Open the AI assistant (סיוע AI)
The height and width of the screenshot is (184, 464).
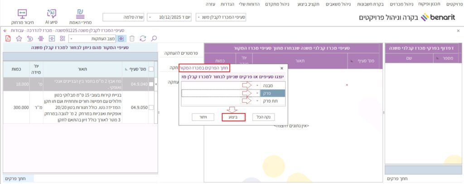(51, 16)
